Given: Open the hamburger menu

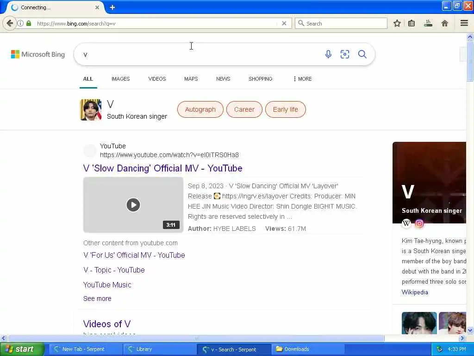Looking at the screenshot, I should (x=464, y=23).
